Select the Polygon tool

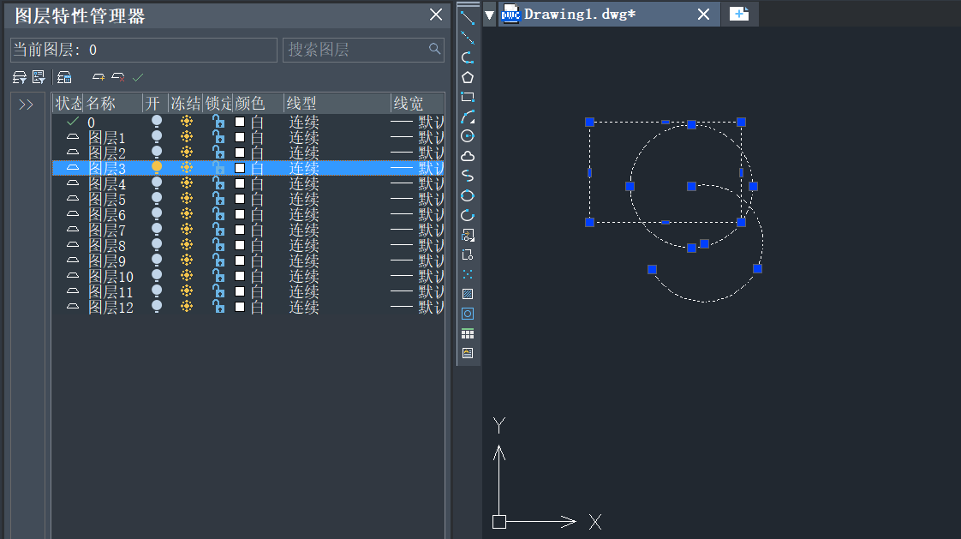[x=468, y=77]
